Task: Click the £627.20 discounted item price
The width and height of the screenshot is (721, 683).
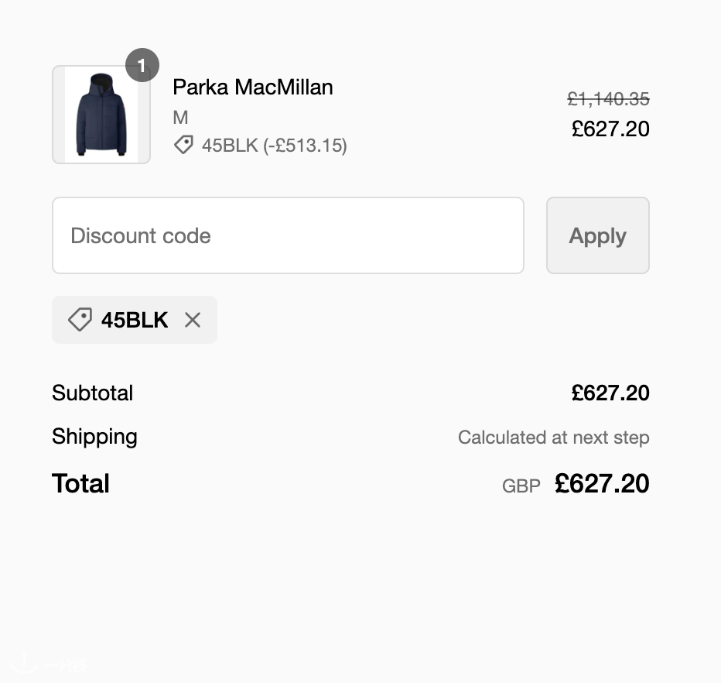Action: pos(610,129)
